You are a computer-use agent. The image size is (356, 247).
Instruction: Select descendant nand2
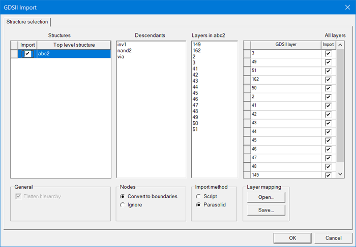coord(125,51)
